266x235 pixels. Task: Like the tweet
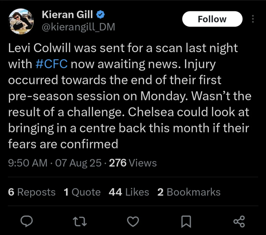point(133,222)
